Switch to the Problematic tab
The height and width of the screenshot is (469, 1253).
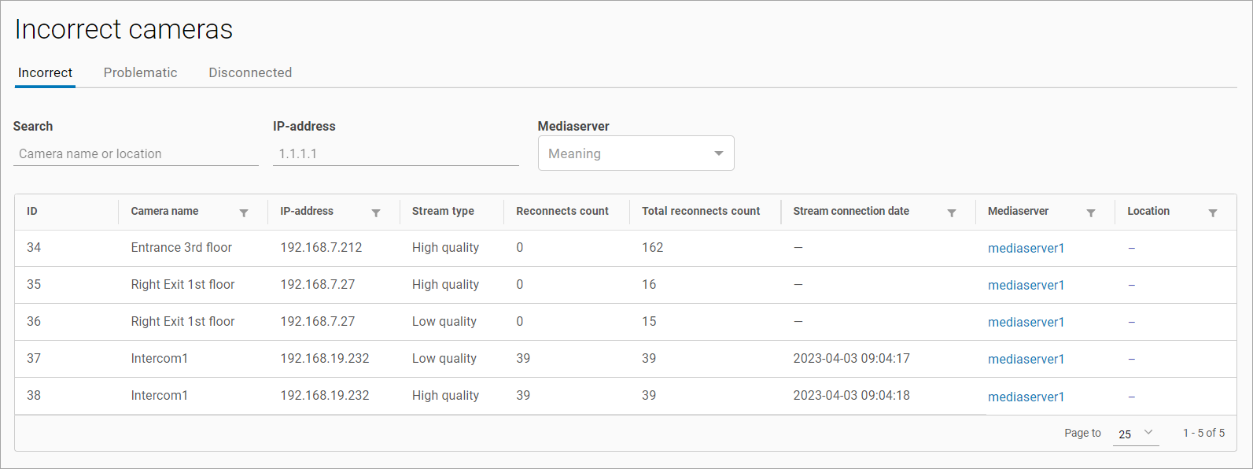(x=140, y=72)
